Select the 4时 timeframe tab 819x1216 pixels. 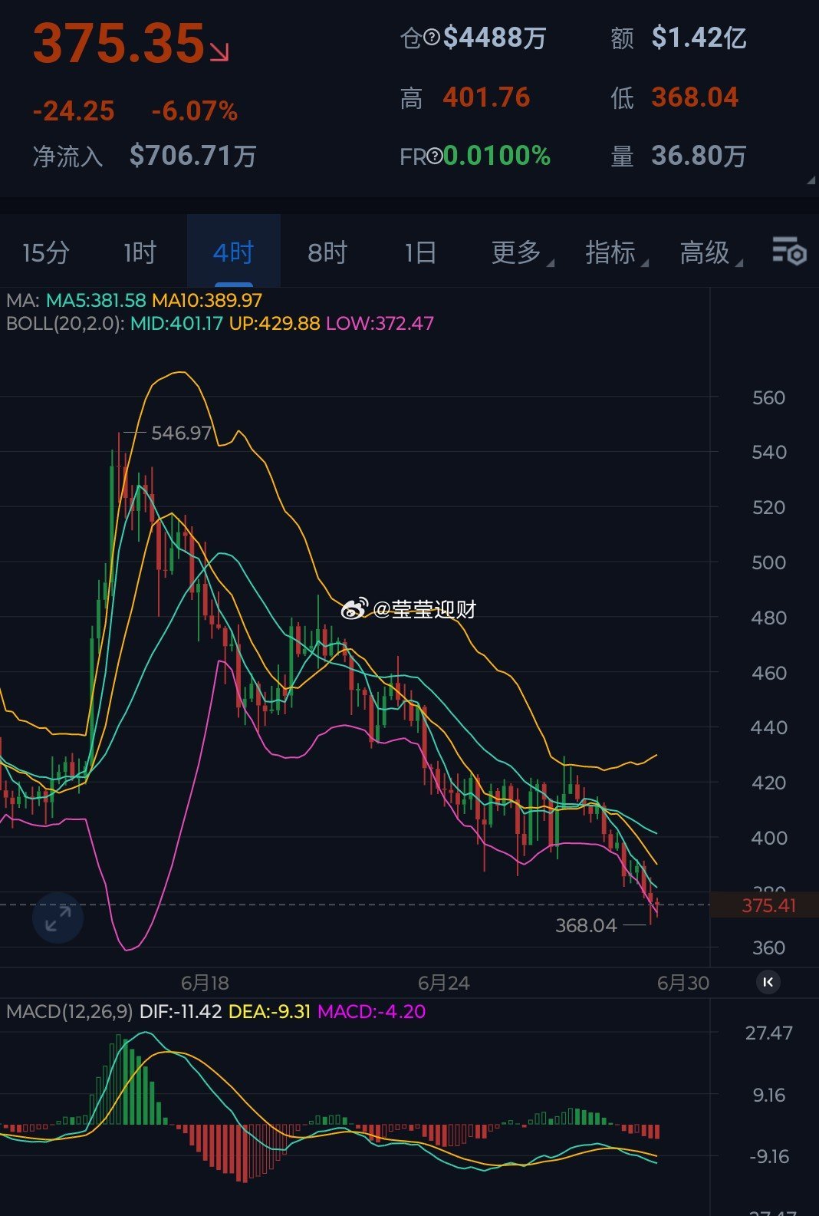pyautogui.click(x=233, y=252)
